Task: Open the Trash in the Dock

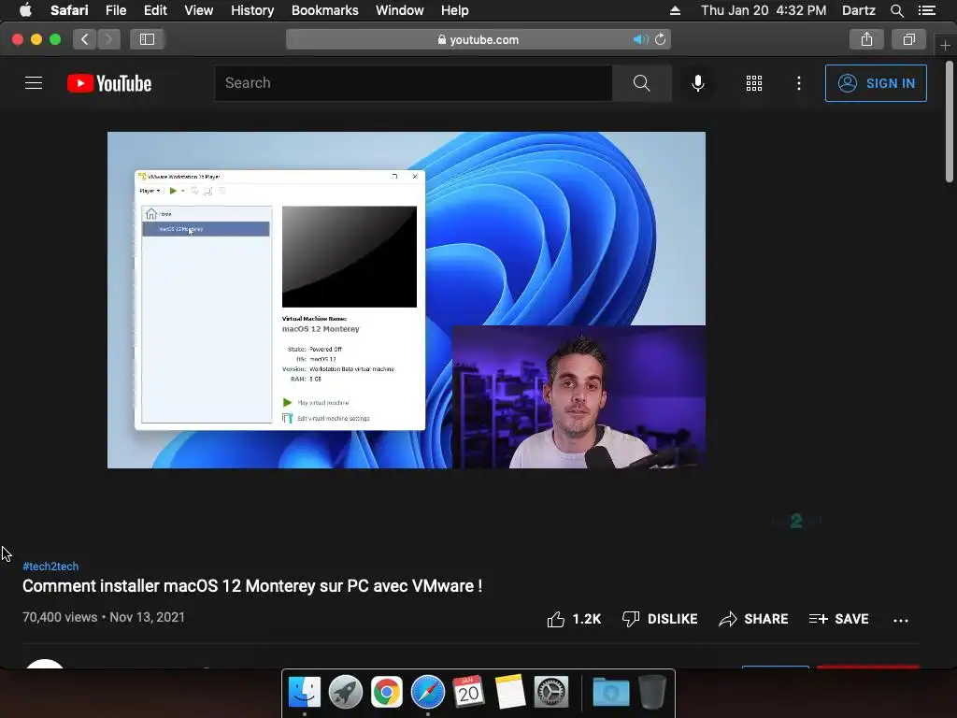Action: 651,692
